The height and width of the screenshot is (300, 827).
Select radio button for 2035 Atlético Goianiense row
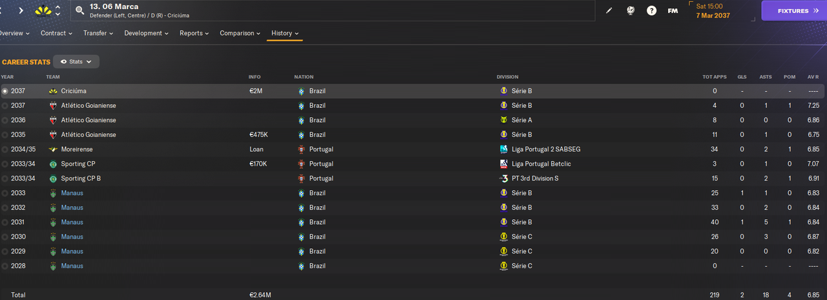(x=5, y=134)
